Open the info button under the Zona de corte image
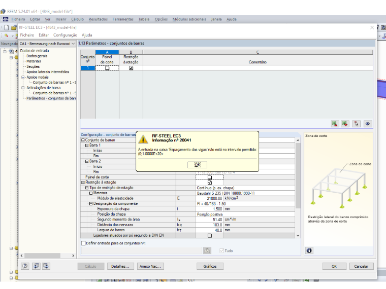Screen dimensions: 386x289 (x=309, y=250)
